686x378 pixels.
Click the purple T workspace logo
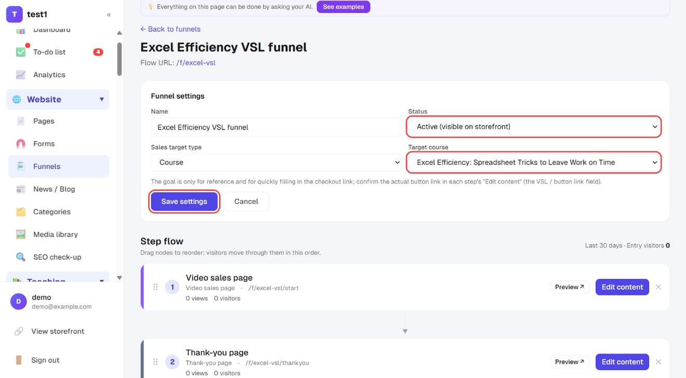pos(14,15)
